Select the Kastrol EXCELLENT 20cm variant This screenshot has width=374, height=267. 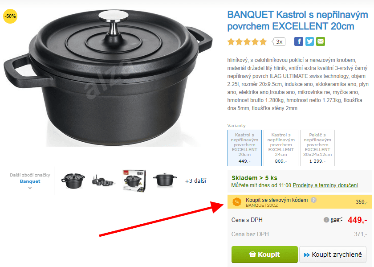tap(244, 148)
